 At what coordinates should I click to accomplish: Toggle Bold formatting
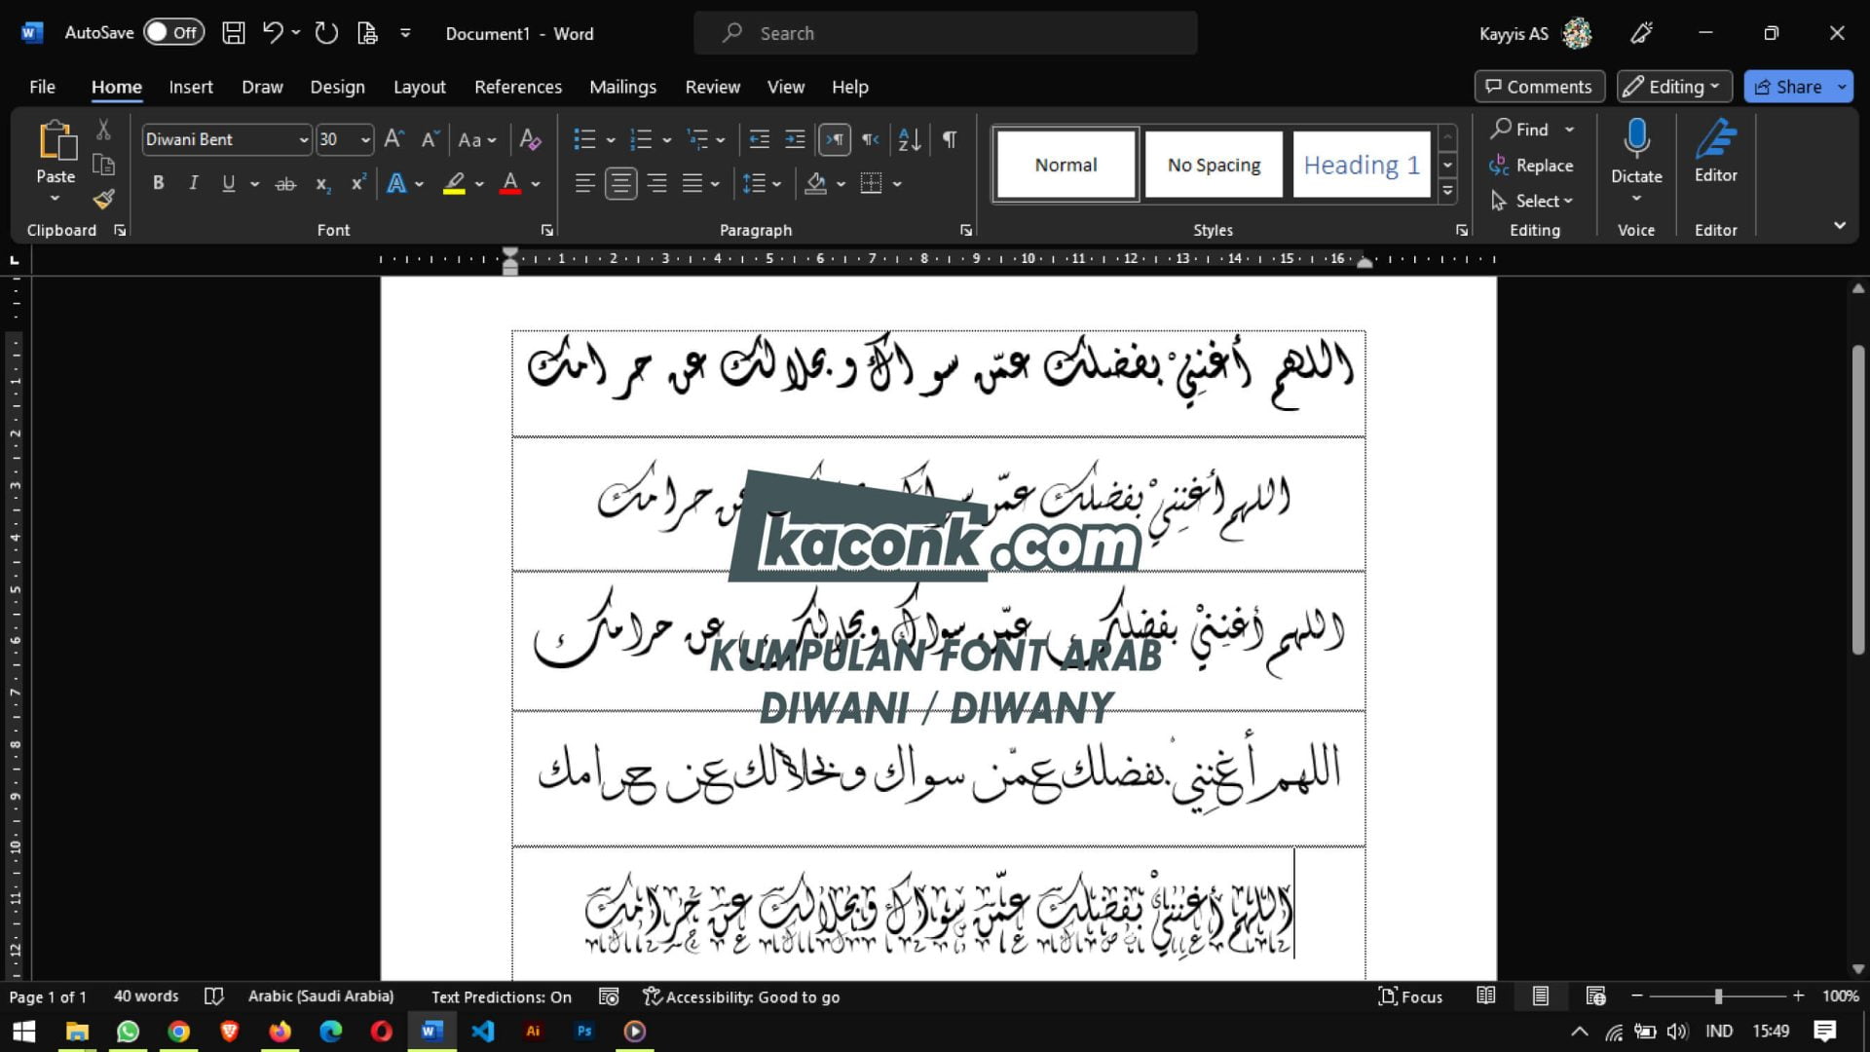pyautogui.click(x=158, y=183)
